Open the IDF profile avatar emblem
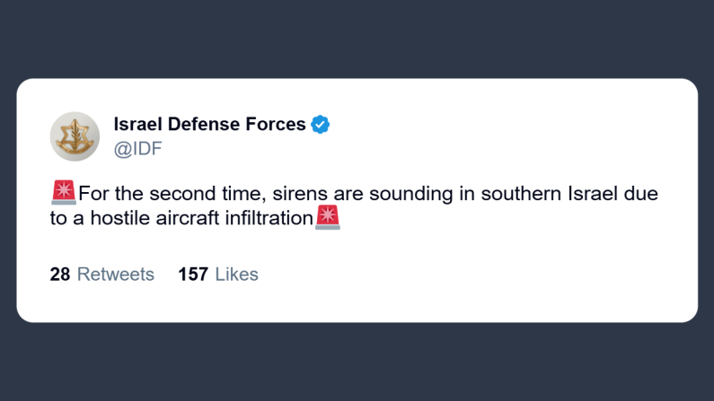This screenshot has width=714, height=401. 75,136
